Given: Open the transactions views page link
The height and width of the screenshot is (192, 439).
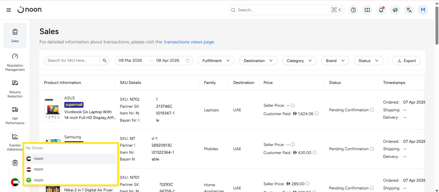Looking at the screenshot, I should [x=189, y=42].
